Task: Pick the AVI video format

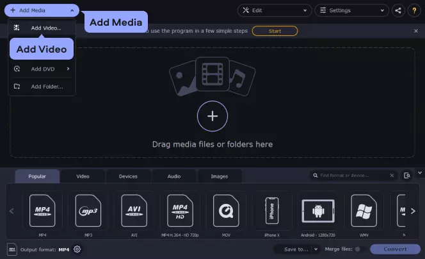Action: [x=134, y=211]
